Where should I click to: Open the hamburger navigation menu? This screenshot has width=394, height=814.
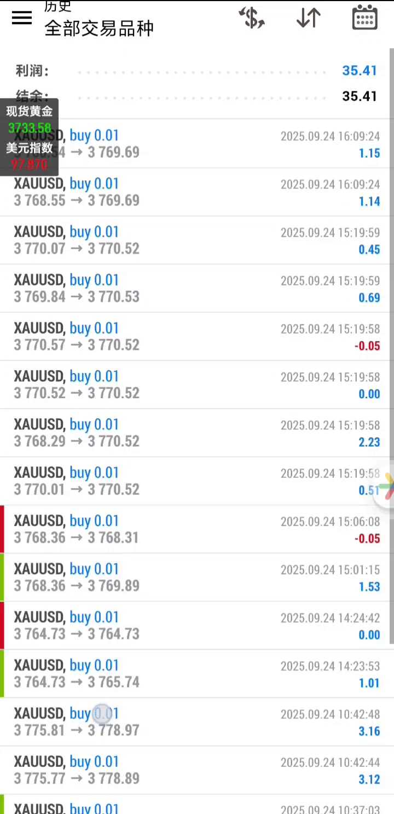[22, 18]
